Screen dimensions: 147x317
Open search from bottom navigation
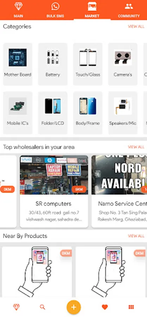[43, 307]
